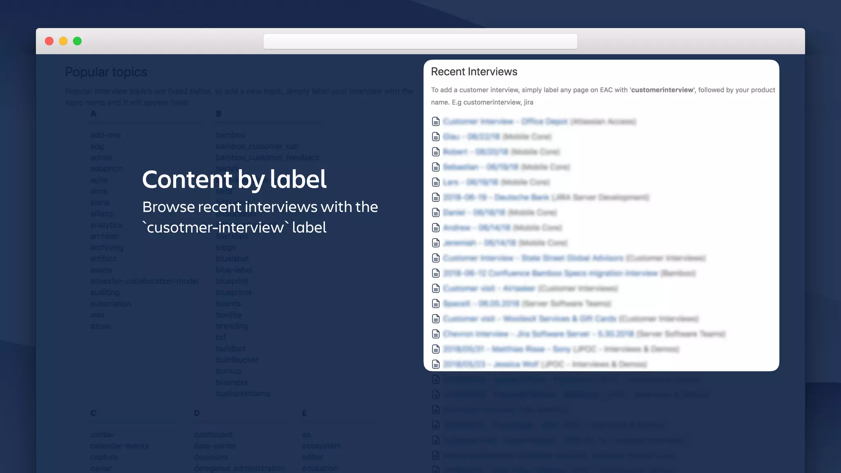Click page icon by State Street Global Advisors
Viewport: 841px width, 473px height.
(436, 258)
